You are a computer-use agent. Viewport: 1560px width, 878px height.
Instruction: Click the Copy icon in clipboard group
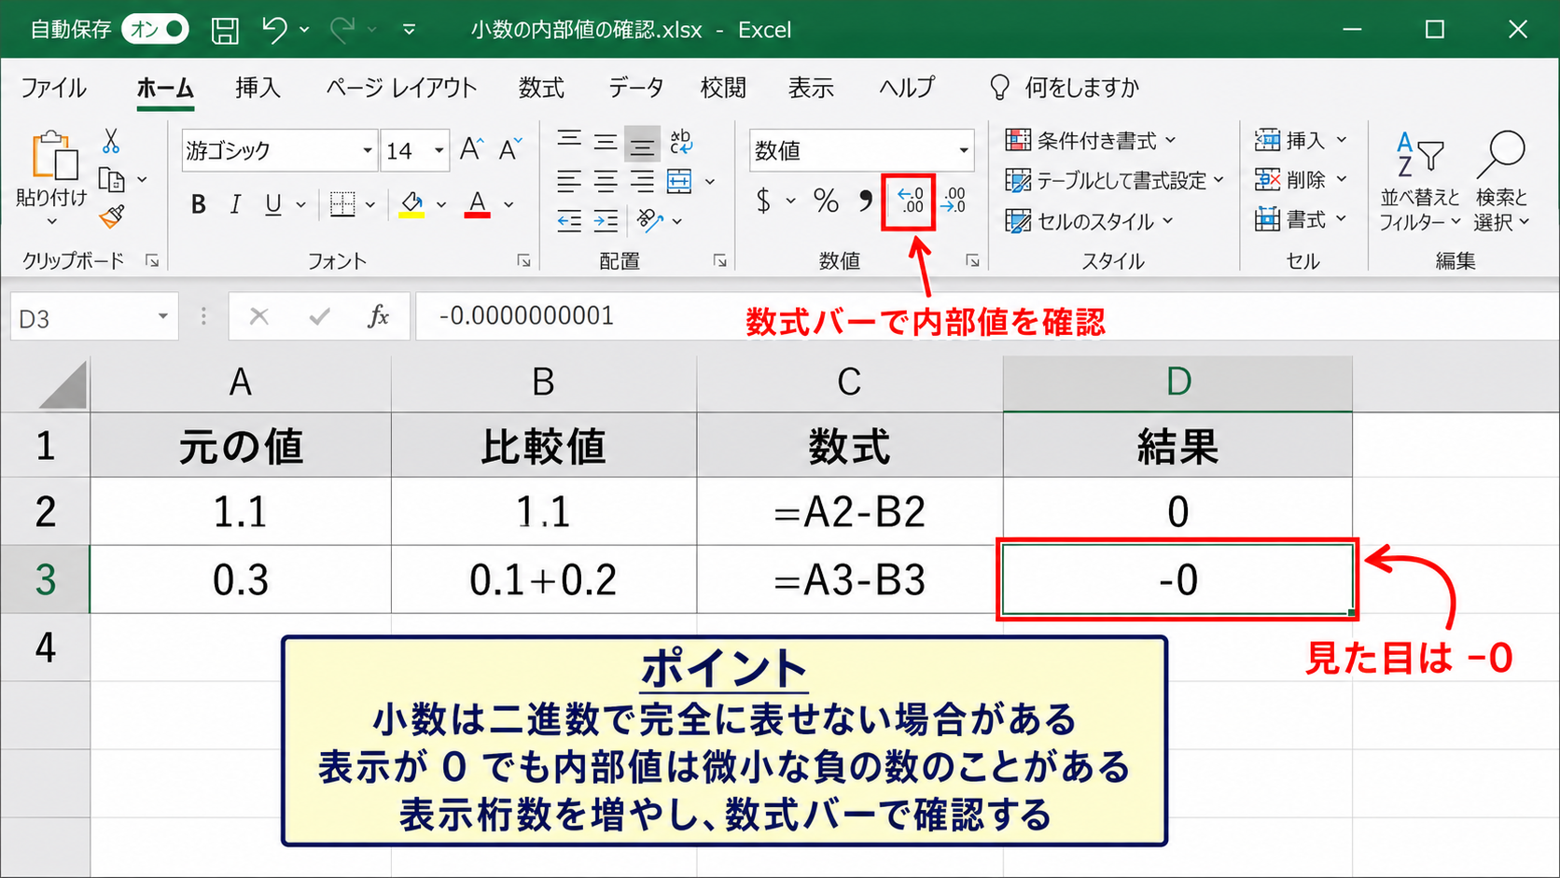(112, 179)
